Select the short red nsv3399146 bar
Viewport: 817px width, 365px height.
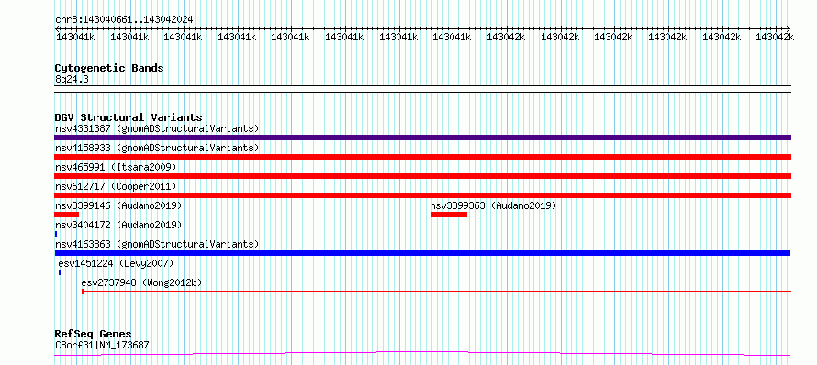tap(66, 215)
